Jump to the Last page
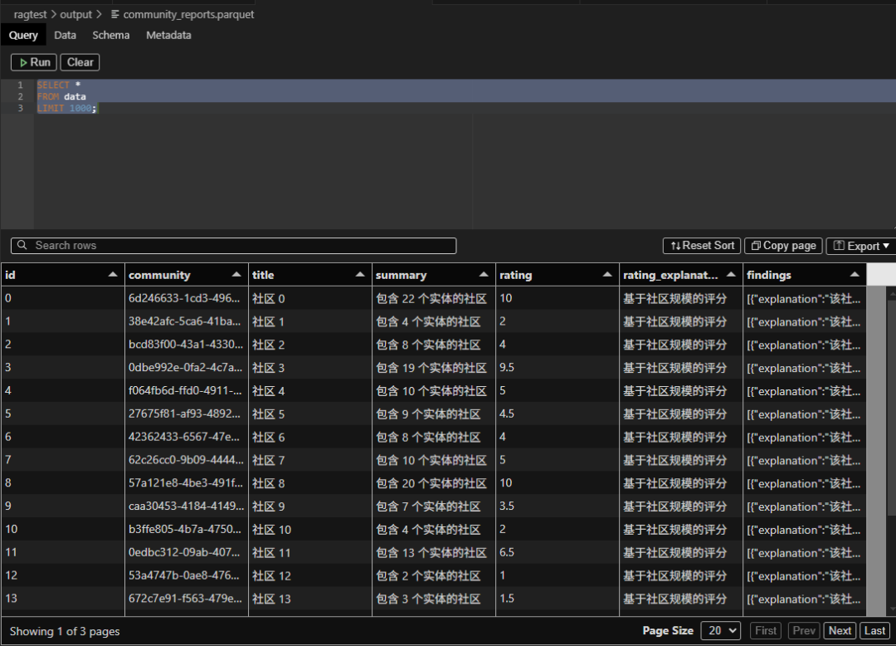This screenshot has width=896, height=646. point(875,630)
